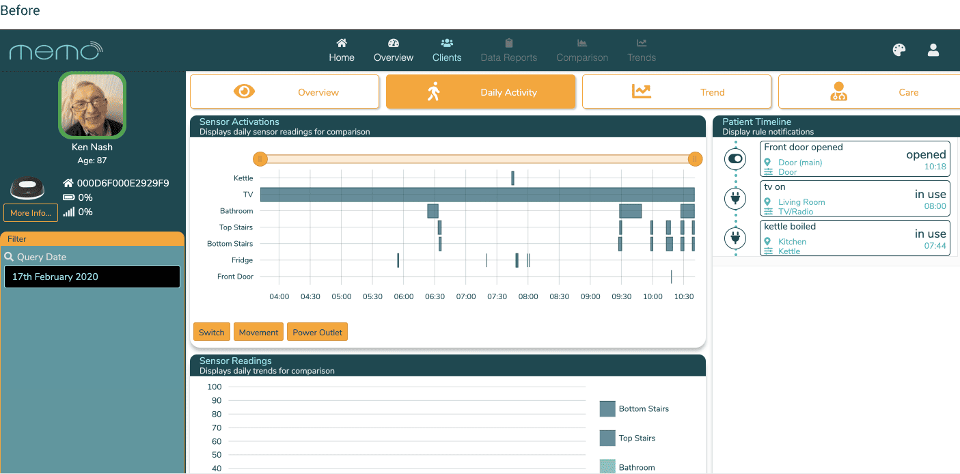Screen dimensions: 960x474
Task: Click Ken Nash's profile photo
Action: tap(92, 106)
